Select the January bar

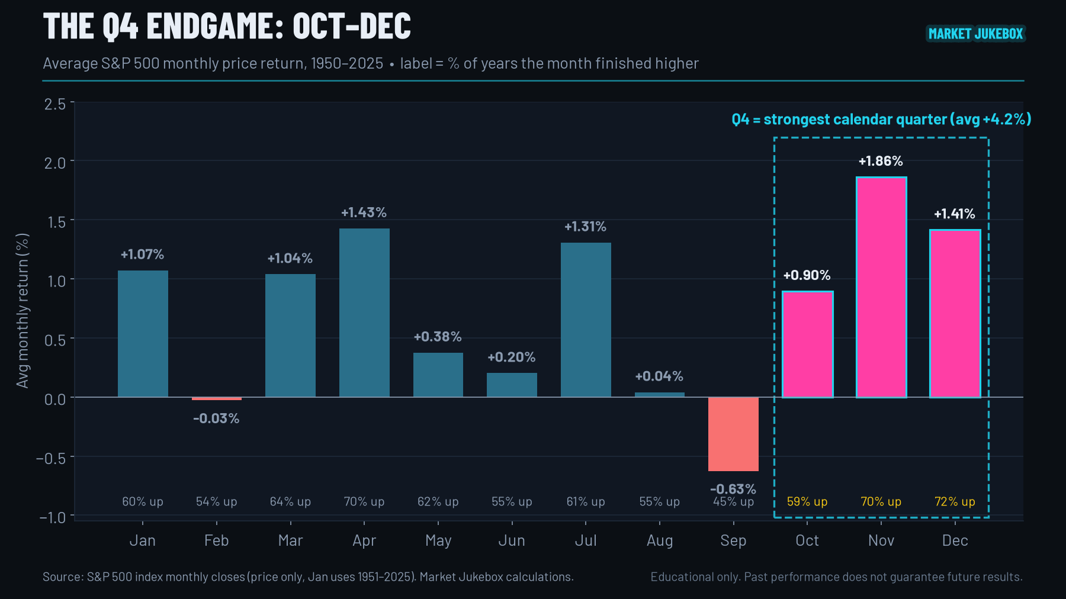[x=143, y=334]
